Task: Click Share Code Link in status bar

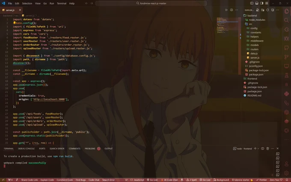Action: [30, 180]
